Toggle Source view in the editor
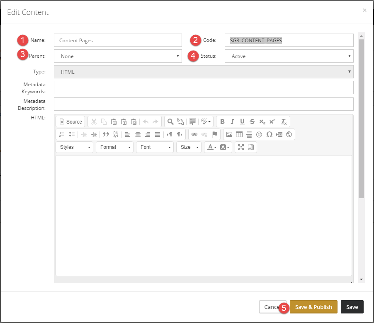374x323 pixels. coord(70,121)
